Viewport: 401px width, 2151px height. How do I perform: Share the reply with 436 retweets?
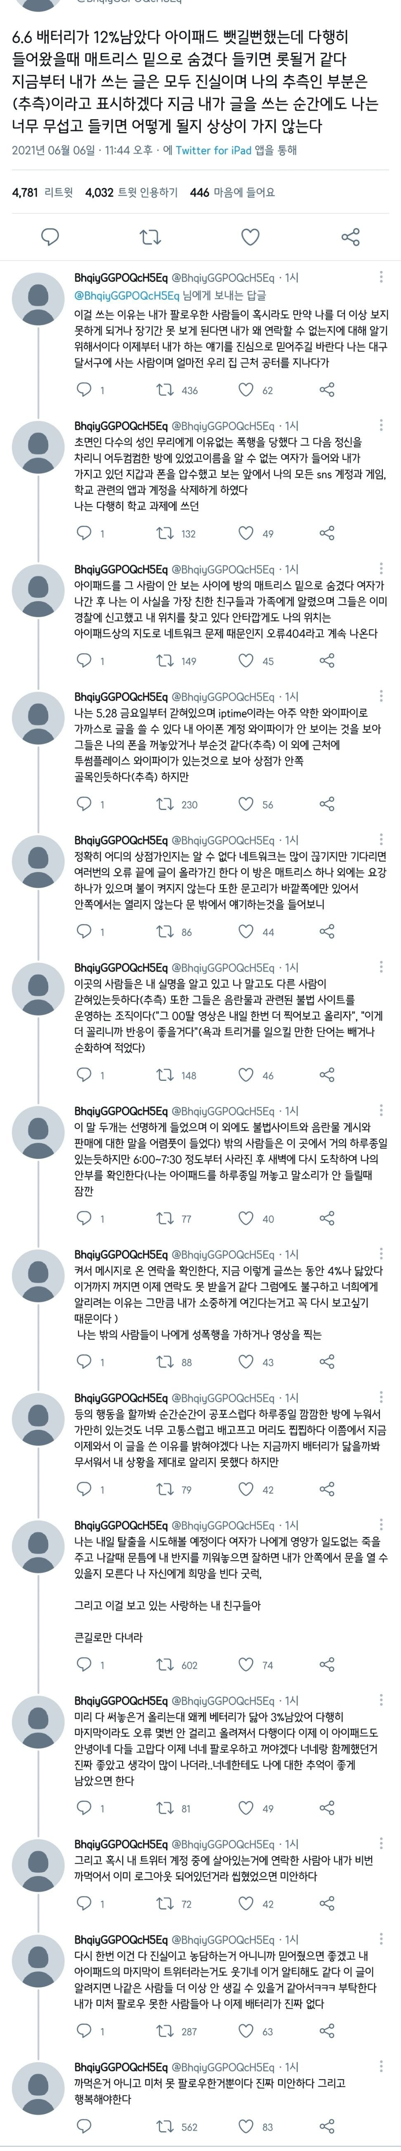point(328,390)
